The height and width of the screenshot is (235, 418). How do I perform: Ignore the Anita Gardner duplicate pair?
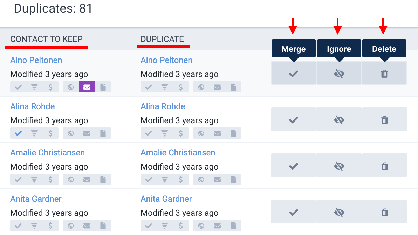coord(339,212)
